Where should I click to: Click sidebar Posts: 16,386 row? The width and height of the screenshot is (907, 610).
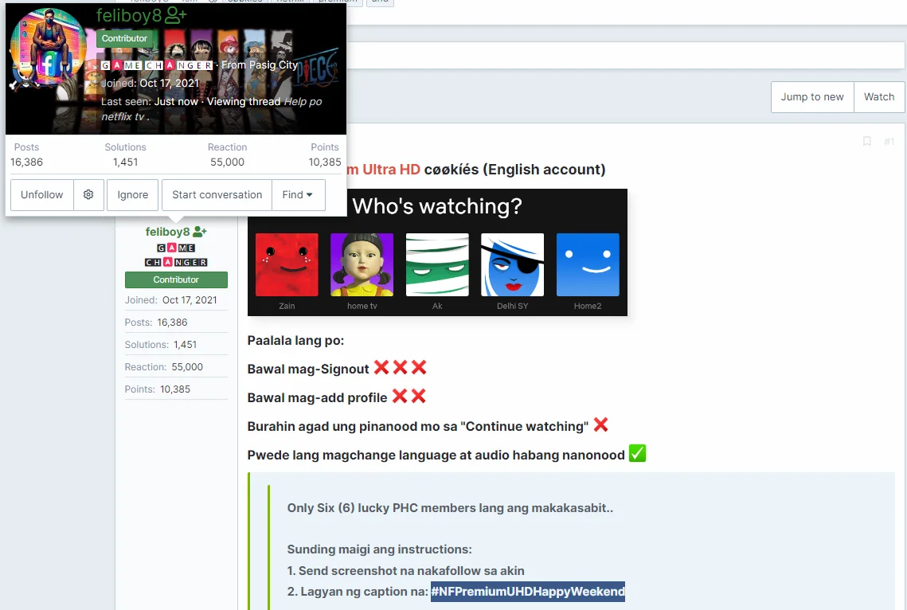click(176, 323)
